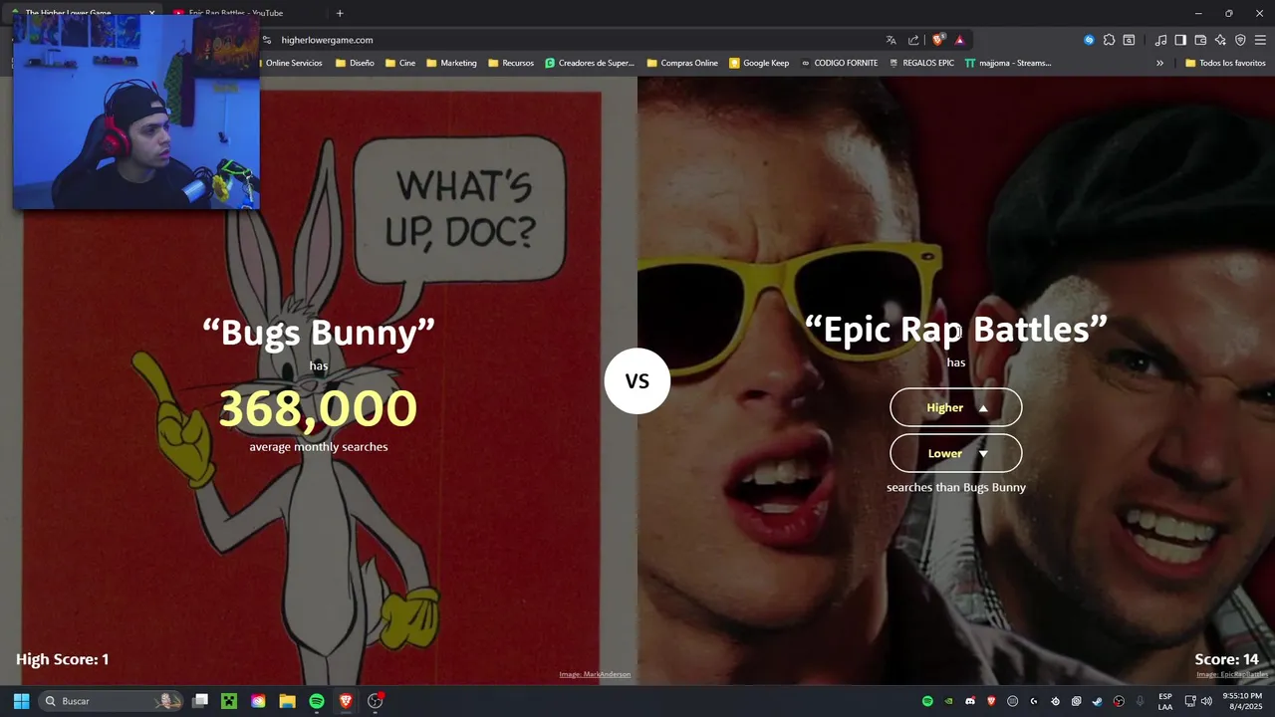
Task: Click the microphone tray icon
Action: click(x=1141, y=701)
